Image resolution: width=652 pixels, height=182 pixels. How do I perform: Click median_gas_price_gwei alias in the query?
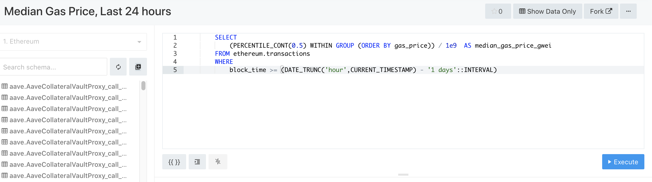[513, 46]
